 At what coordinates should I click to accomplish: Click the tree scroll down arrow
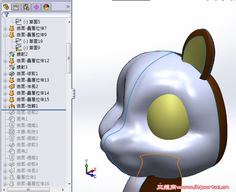click(x=69, y=184)
